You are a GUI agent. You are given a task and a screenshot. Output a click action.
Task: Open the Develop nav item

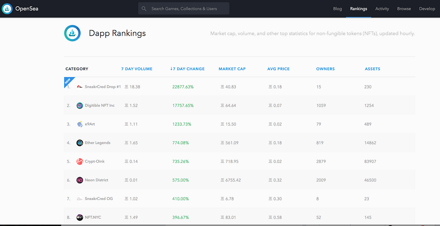click(427, 9)
